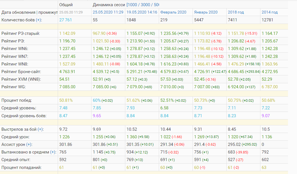Click the 1 235.56 old РЭ cell

168,33
